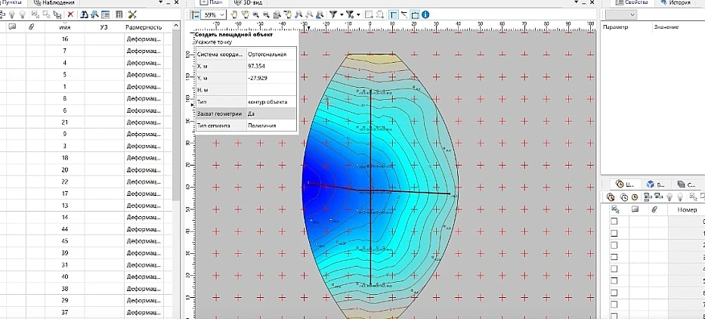The image size is (705, 319).
Task: Open the combo box in the properties panel
Action: [x=620, y=14]
